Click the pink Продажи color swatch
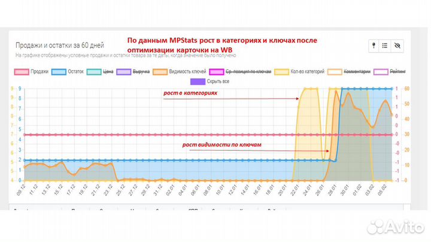Viewport: 431px width, 242px height. pyautogui.click(x=22, y=72)
